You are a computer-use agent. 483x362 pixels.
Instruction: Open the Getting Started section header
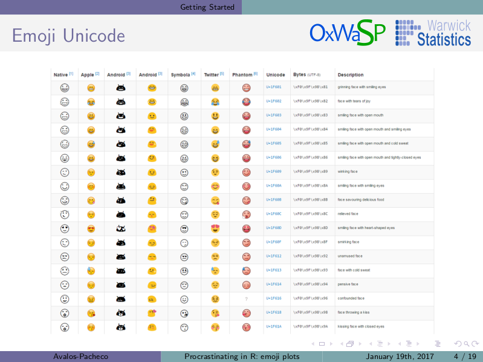[x=207, y=7]
